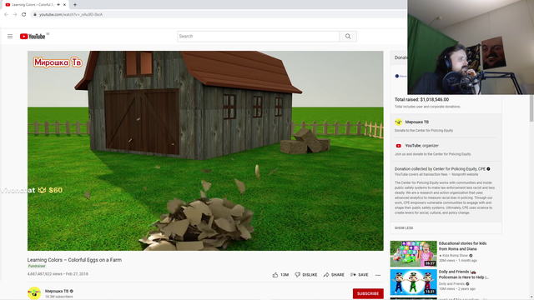Open Educational stories for kids title
The height and width of the screenshot is (300, 534).
pyautogui.click(x=462, y=247)
